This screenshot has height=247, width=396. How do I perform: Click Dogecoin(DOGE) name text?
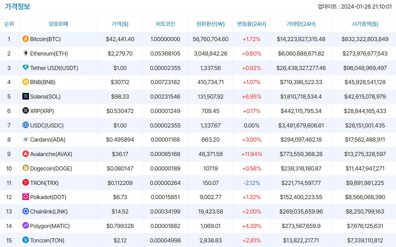[x=51, y=168]
